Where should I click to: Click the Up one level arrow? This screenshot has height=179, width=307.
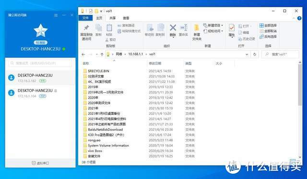pos(102,55)
